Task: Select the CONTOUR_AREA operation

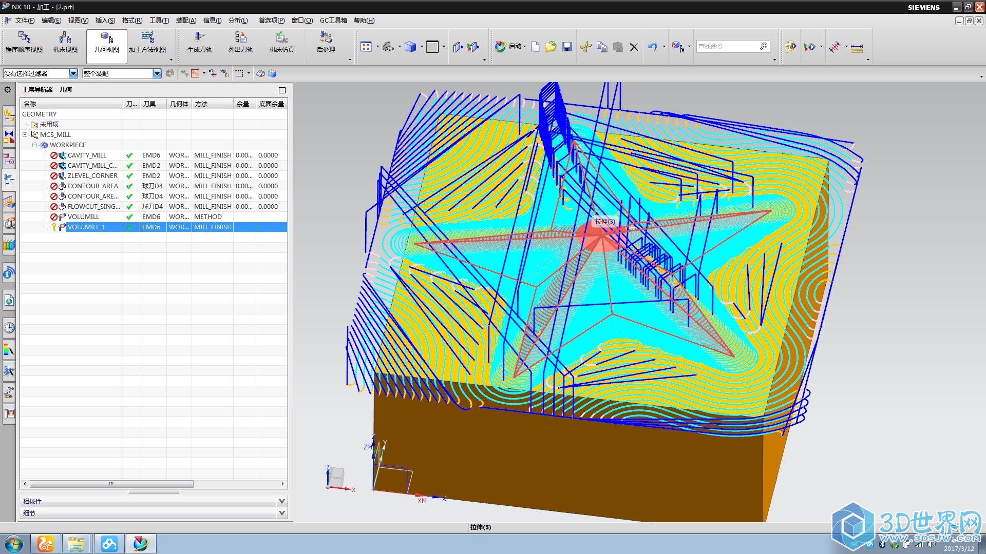Action: [93, 186]
